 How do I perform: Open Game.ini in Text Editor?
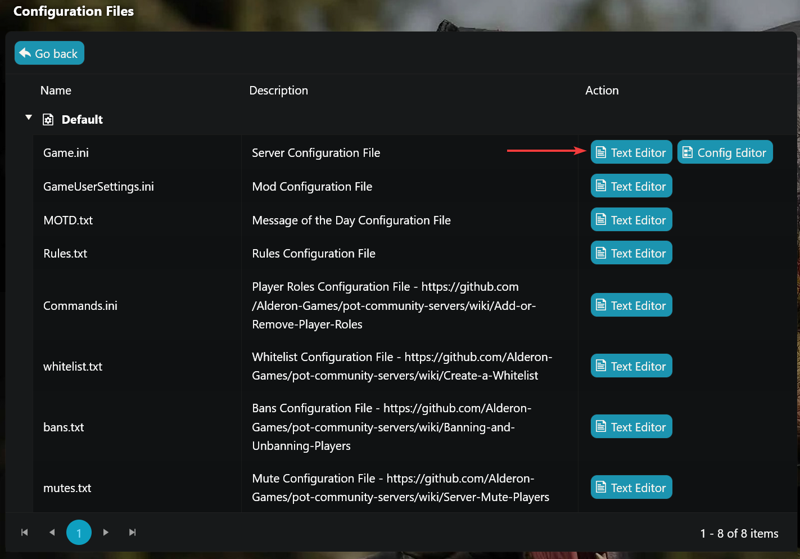point(631,152)
